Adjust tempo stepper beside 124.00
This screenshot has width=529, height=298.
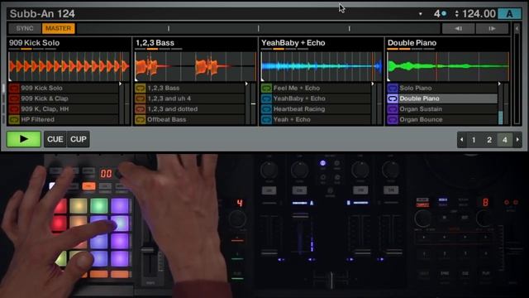[457, 14]
